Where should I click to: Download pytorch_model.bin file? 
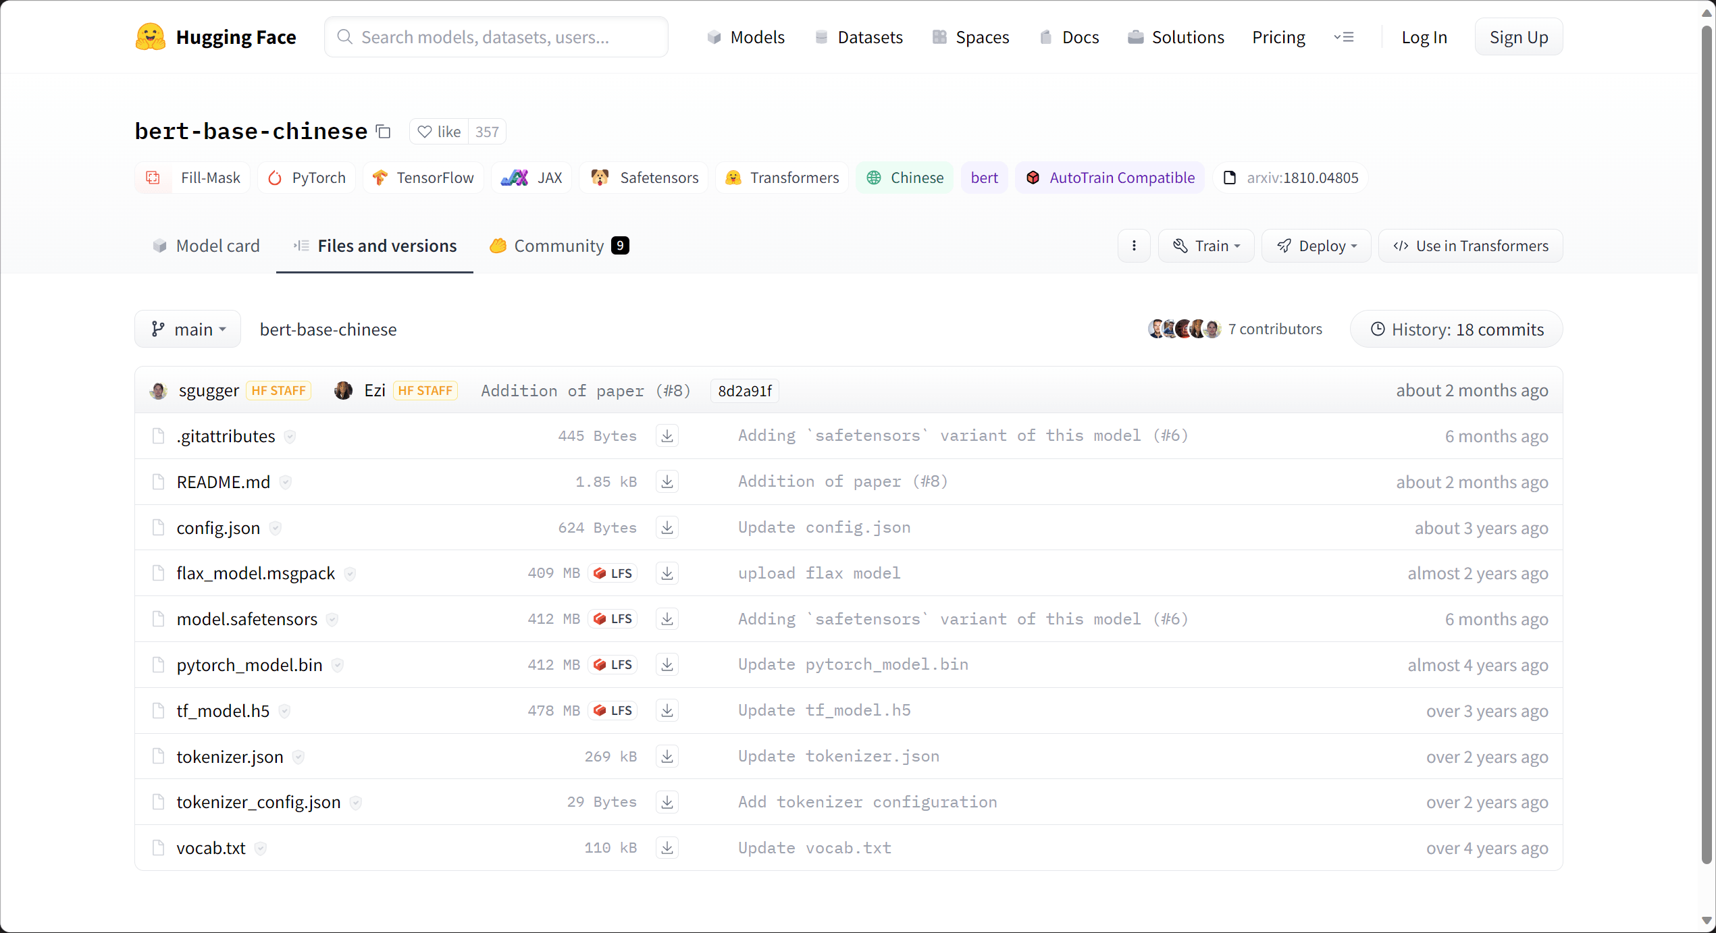pos(667,665)
